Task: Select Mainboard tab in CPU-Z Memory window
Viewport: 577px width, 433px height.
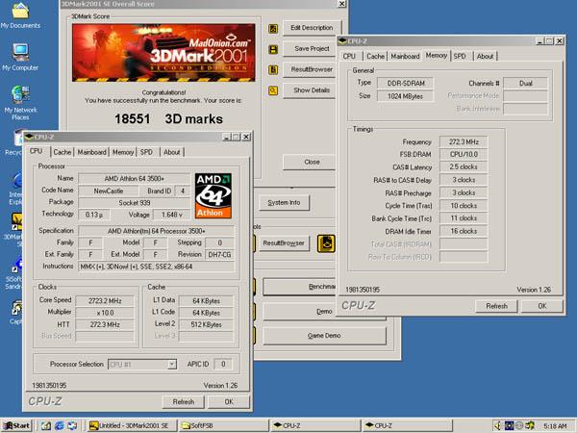Action: [405, 57]
